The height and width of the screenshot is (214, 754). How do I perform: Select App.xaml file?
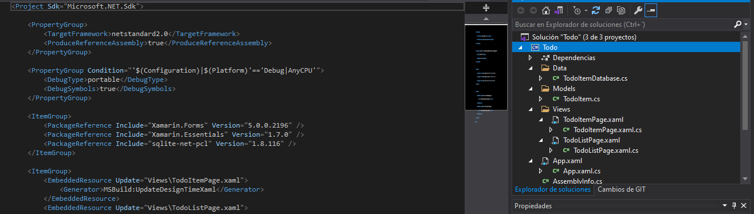(x=567, y=161)
